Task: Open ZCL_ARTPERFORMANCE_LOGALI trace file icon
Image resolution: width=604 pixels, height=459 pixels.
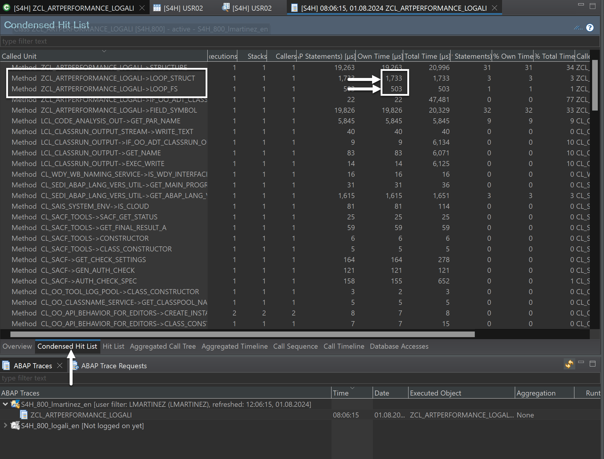Action: tap(24, 415)
